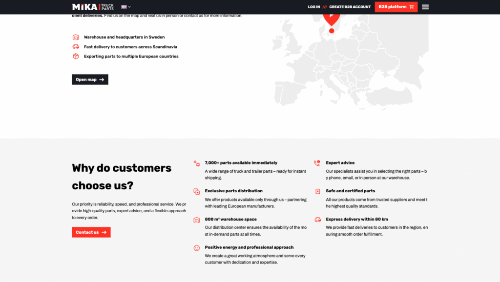This screenshot has width=500, height=282.
Task: Open the hamburger menu
Action: (x=425, y=7)
